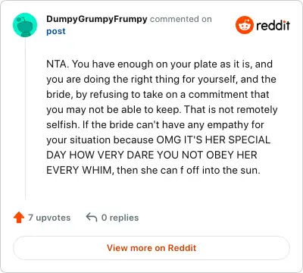
Task: Click the all-caps 'OMG IT'S HER SPECIAL' text
Action: point(214,140)
